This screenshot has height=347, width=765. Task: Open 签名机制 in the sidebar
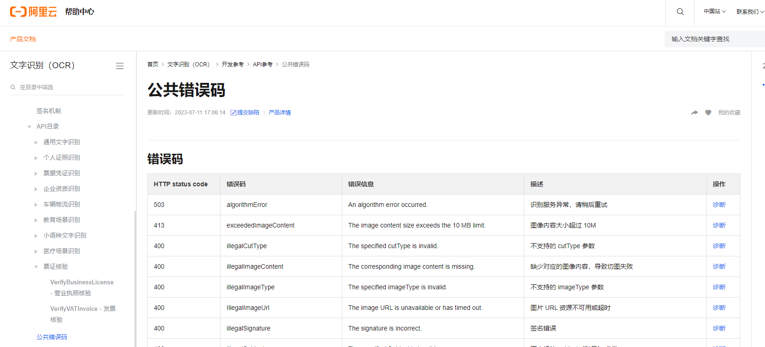[48, 111]
